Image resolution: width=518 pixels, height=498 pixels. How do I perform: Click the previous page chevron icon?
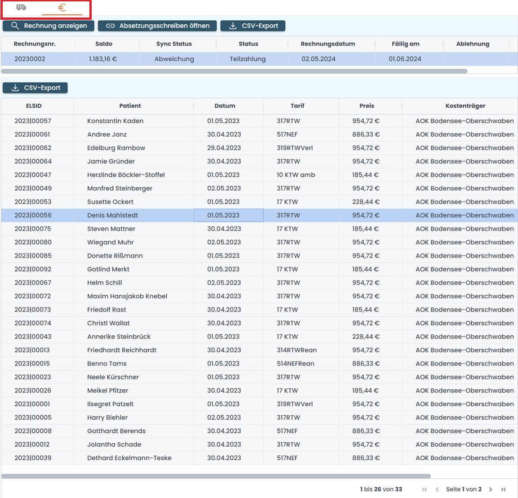[x=437, y=489]
